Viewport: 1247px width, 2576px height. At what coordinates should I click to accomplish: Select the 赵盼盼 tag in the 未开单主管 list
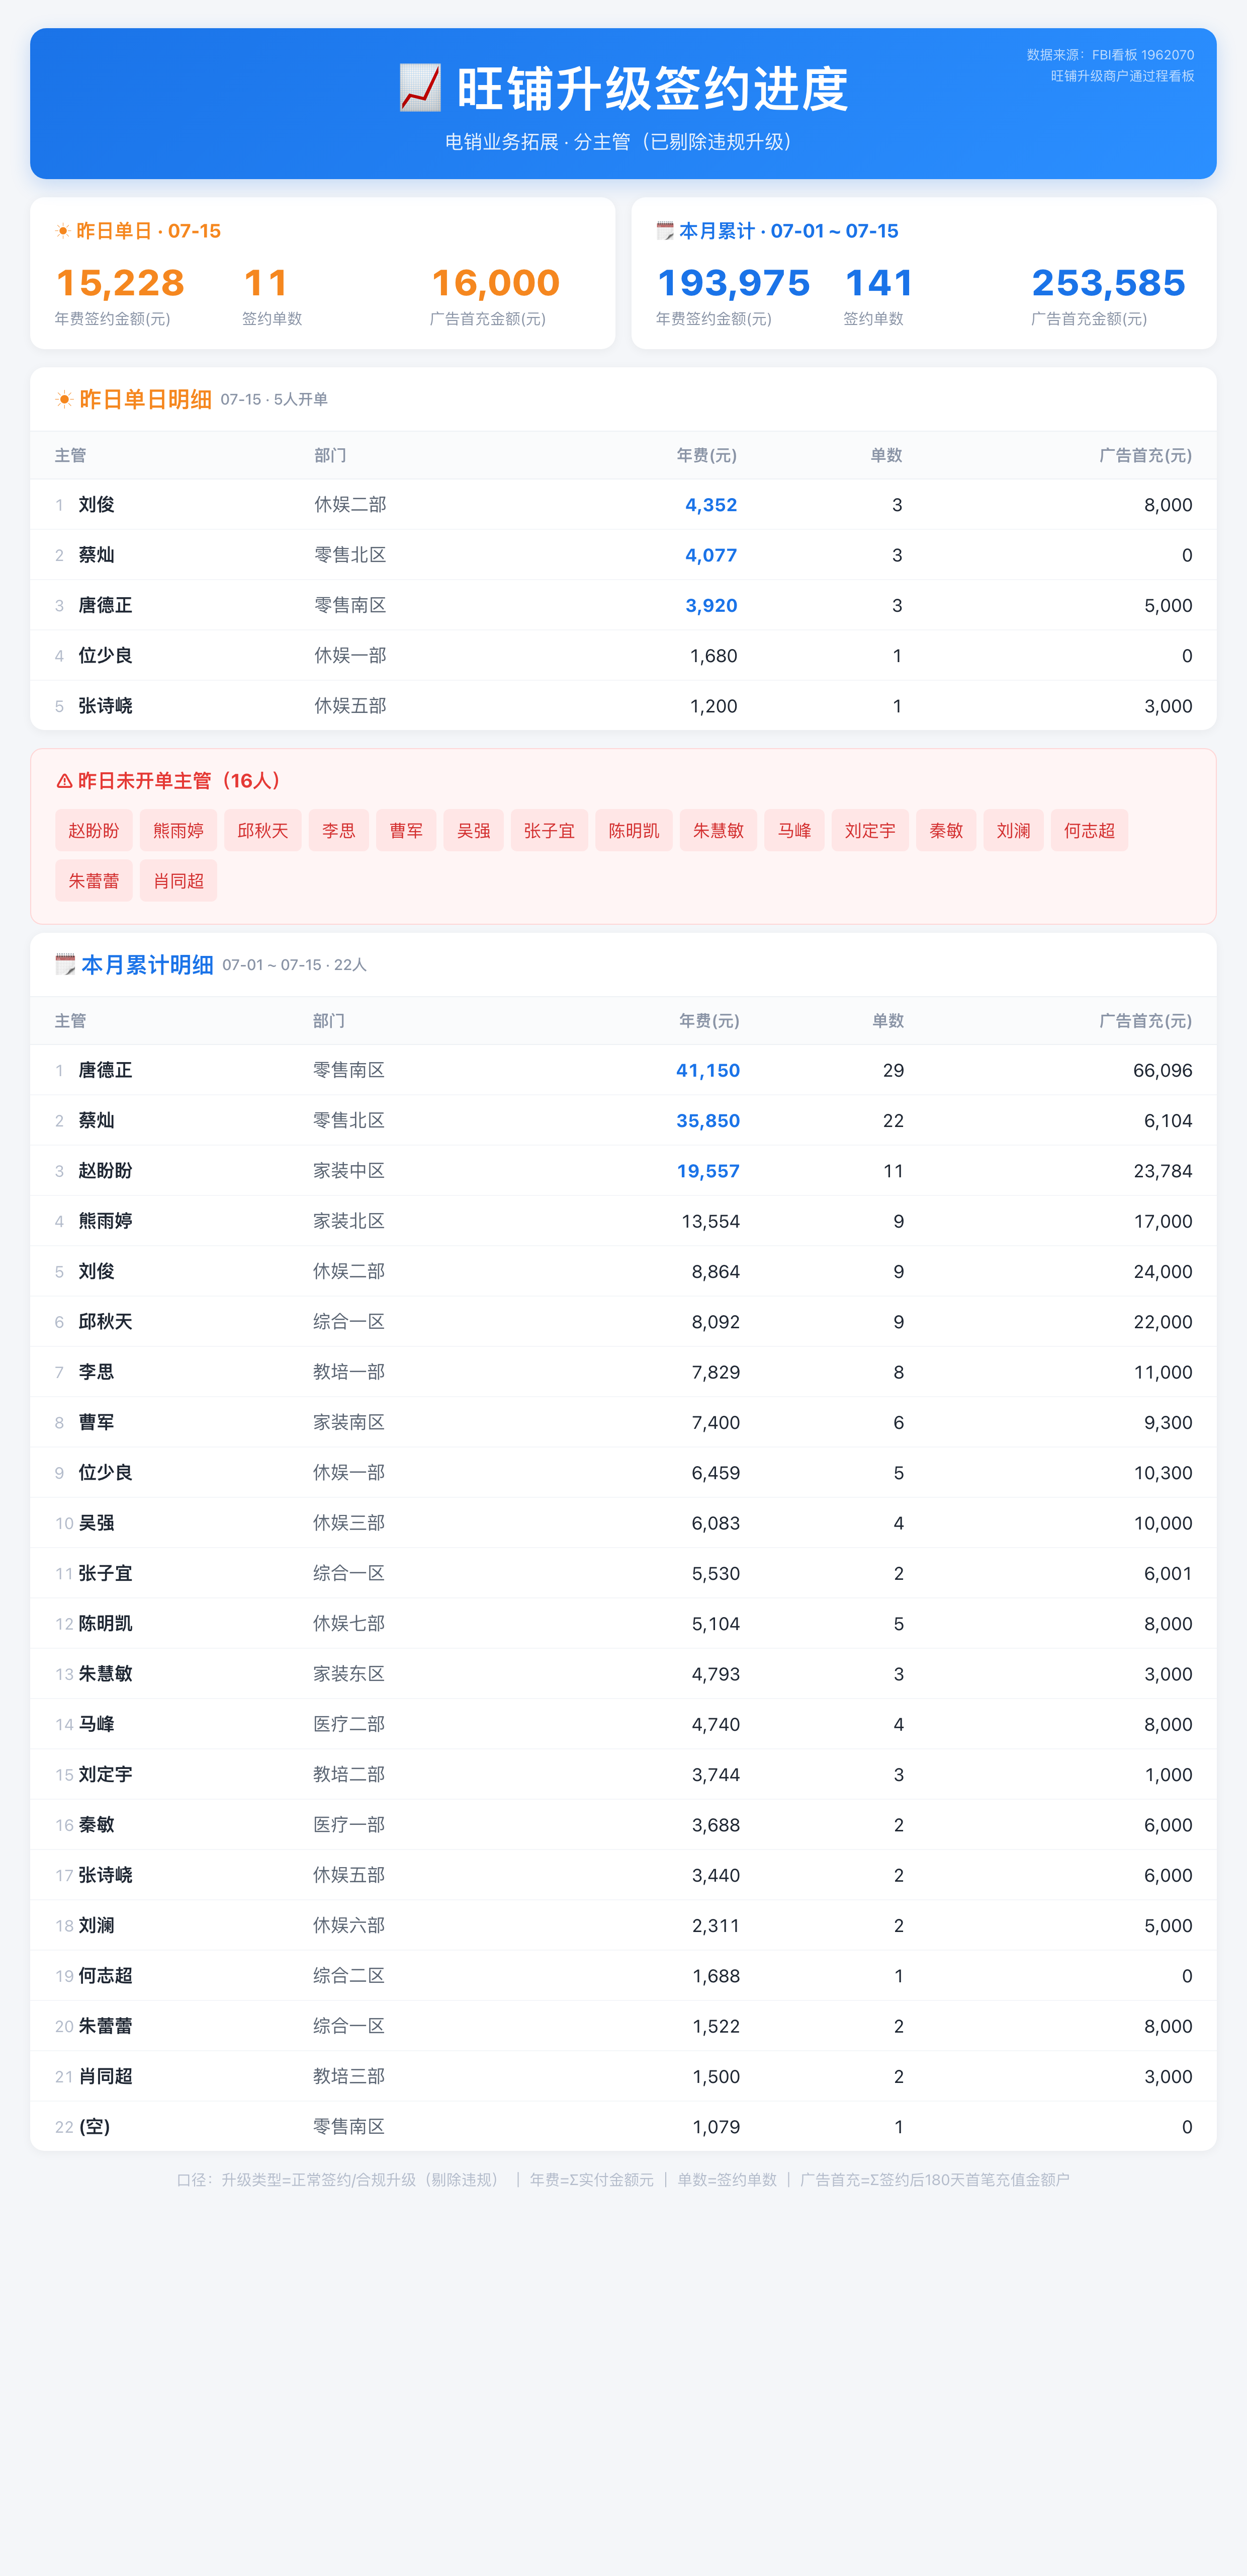coord(94,831)
